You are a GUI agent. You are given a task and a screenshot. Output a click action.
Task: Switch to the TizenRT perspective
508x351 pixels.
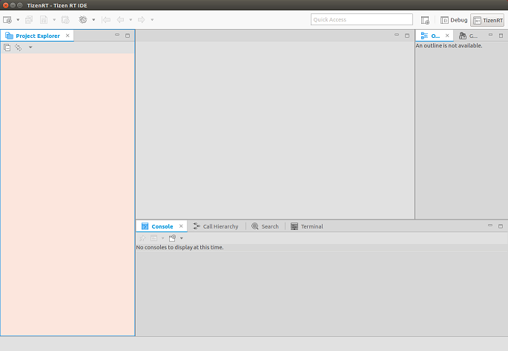click(487, 20)
